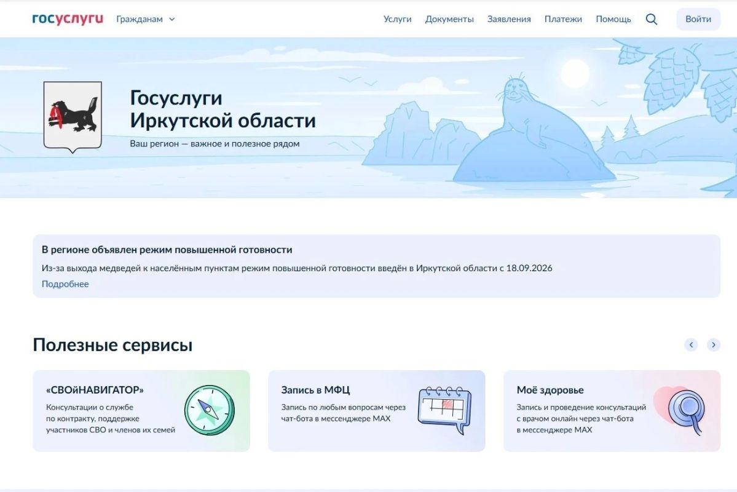The height and width of the screenshot is (492, 737).
Task: Click the compass icon on СВОйНАВИГАТОР card
Action: click(x=209, y=410)
